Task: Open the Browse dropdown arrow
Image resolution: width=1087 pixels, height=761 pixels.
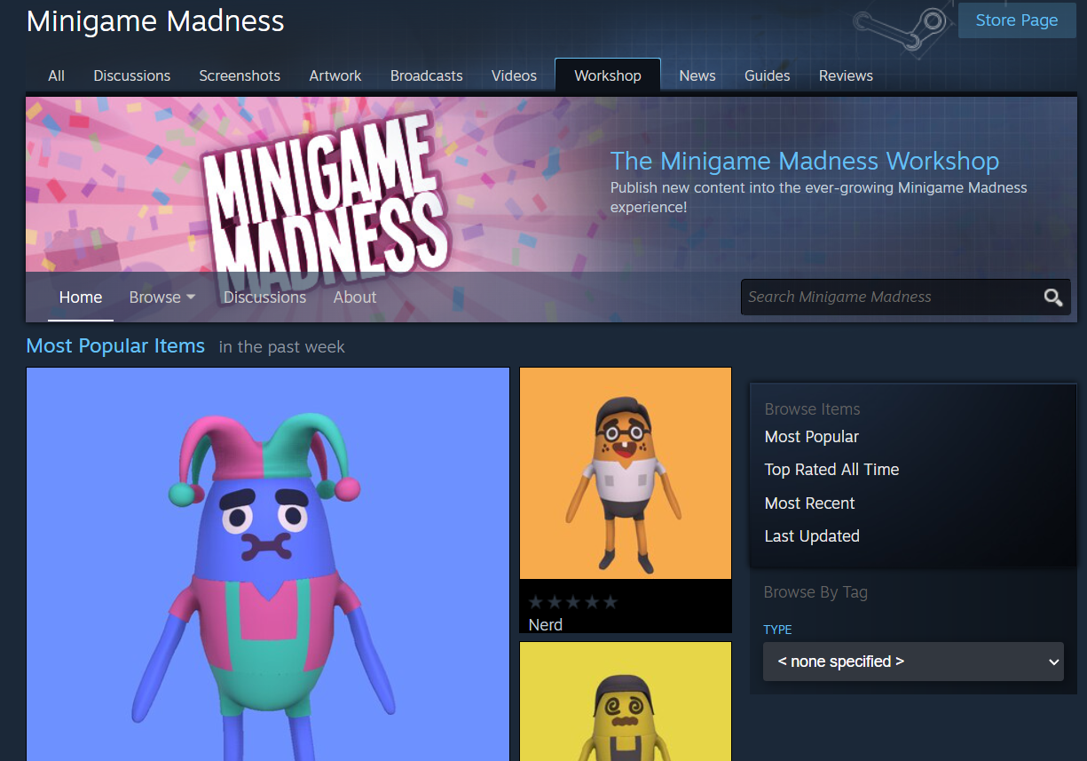Action: coord(191,297)
